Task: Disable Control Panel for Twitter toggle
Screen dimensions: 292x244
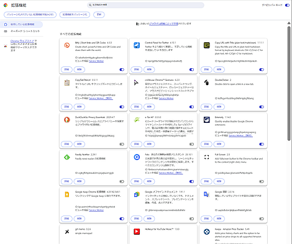Action: point(191,70)
